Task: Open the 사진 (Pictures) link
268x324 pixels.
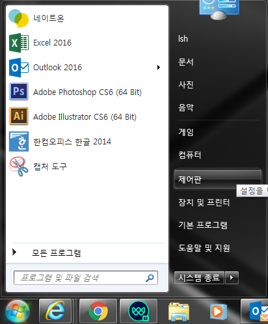Action: click(185, 85)
